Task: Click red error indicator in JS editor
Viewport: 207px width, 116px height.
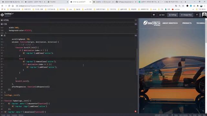Action: point(136,111)
